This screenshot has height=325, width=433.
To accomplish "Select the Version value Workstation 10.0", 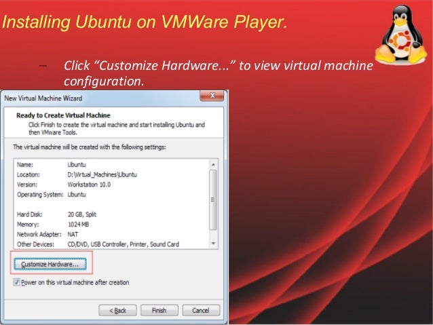I will coord(89,185).
